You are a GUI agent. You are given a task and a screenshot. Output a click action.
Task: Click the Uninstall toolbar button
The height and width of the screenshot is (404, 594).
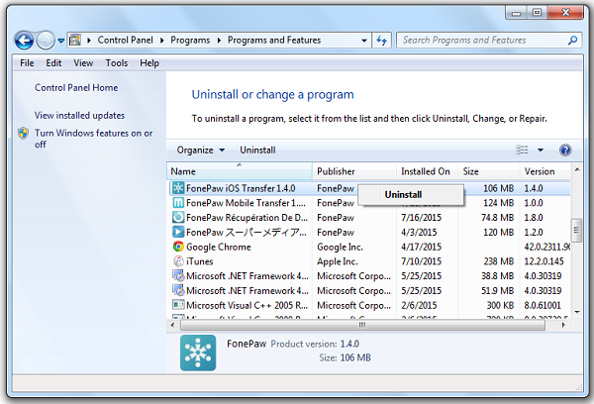[x=257, y=151]
